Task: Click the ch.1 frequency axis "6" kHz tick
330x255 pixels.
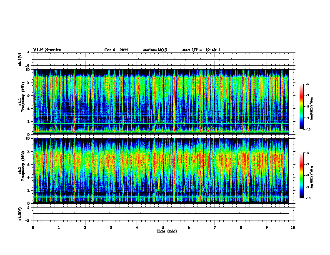Action: click(x=29, y=95)
